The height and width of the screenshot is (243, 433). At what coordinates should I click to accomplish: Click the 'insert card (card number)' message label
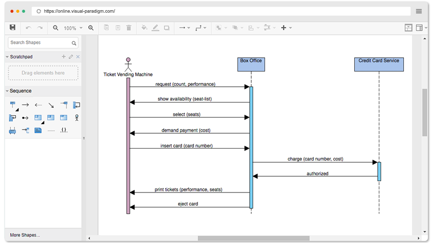click(x=187, y=146)
